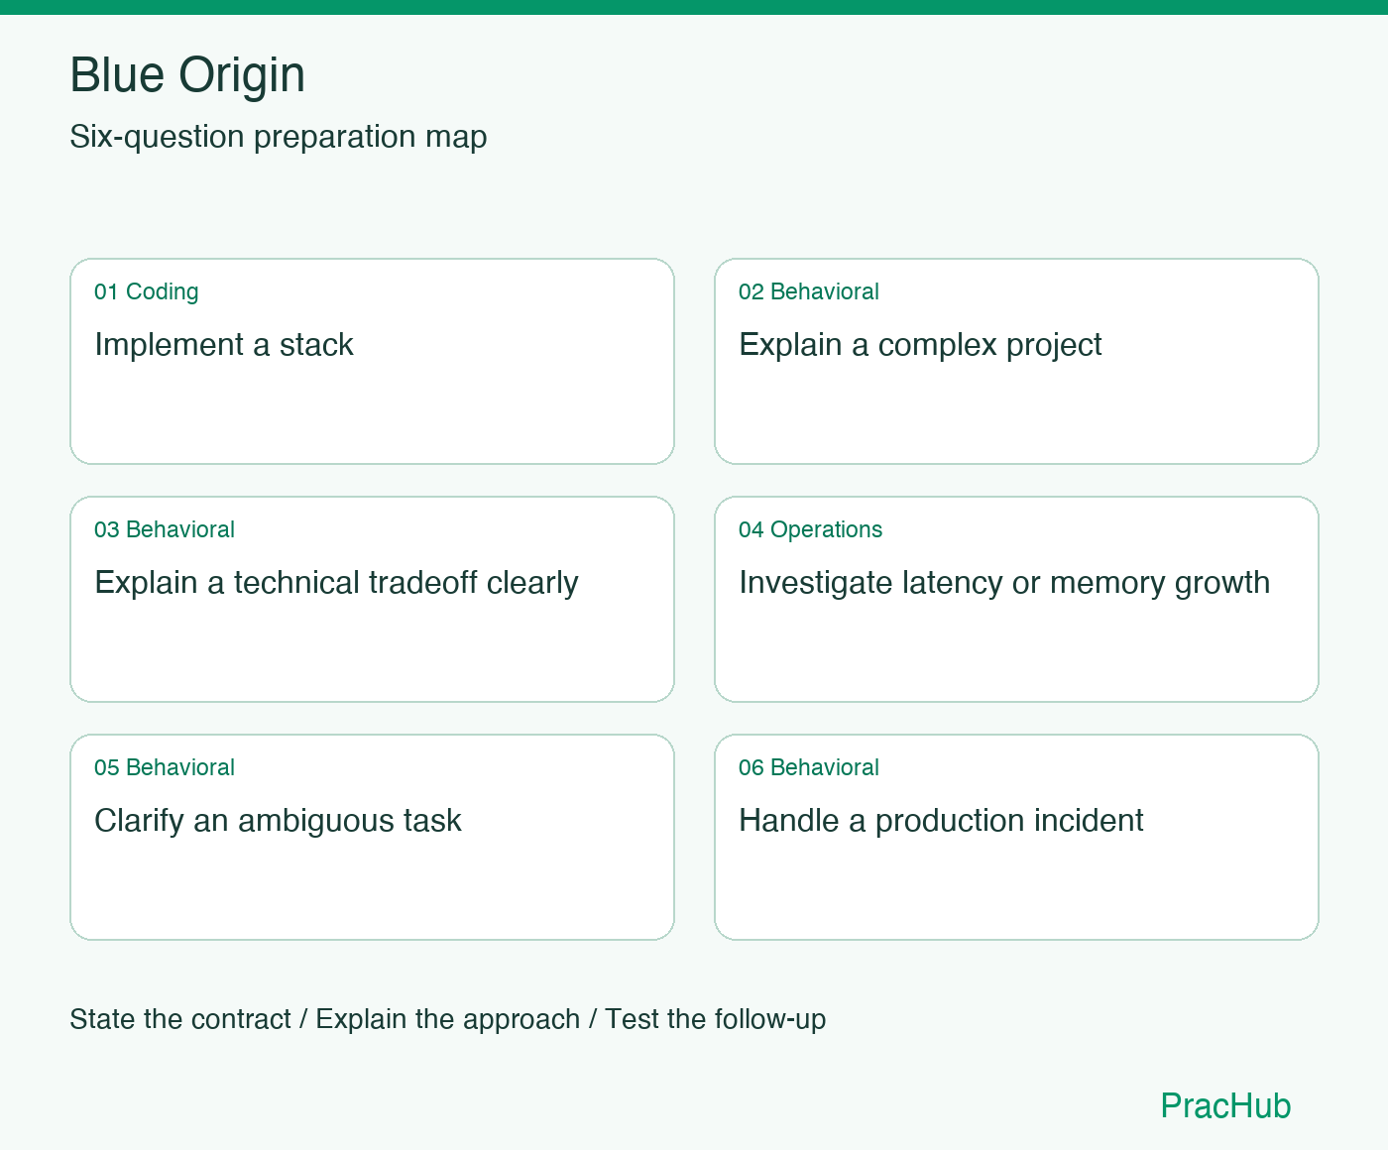
Task: Select the Blue Origin title
Action: coord(187,75)
